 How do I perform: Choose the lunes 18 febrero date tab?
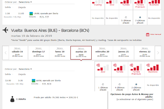click(60, 53)
